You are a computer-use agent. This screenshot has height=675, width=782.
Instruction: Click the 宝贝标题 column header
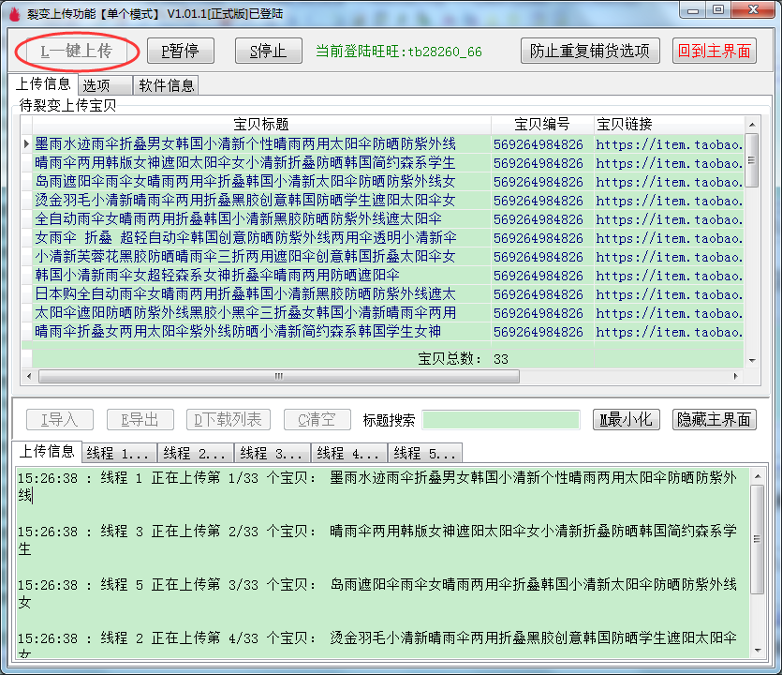[x=260, y=124]
